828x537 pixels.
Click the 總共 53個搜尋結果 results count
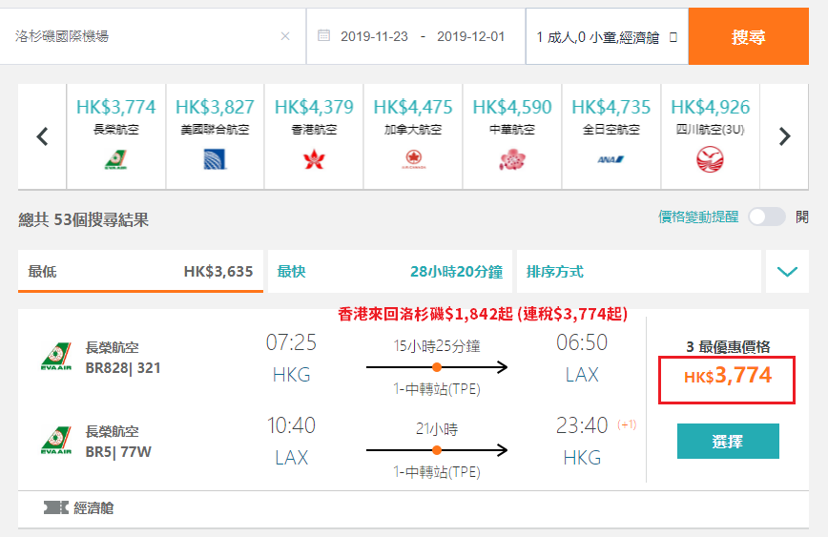pos(83,219)
